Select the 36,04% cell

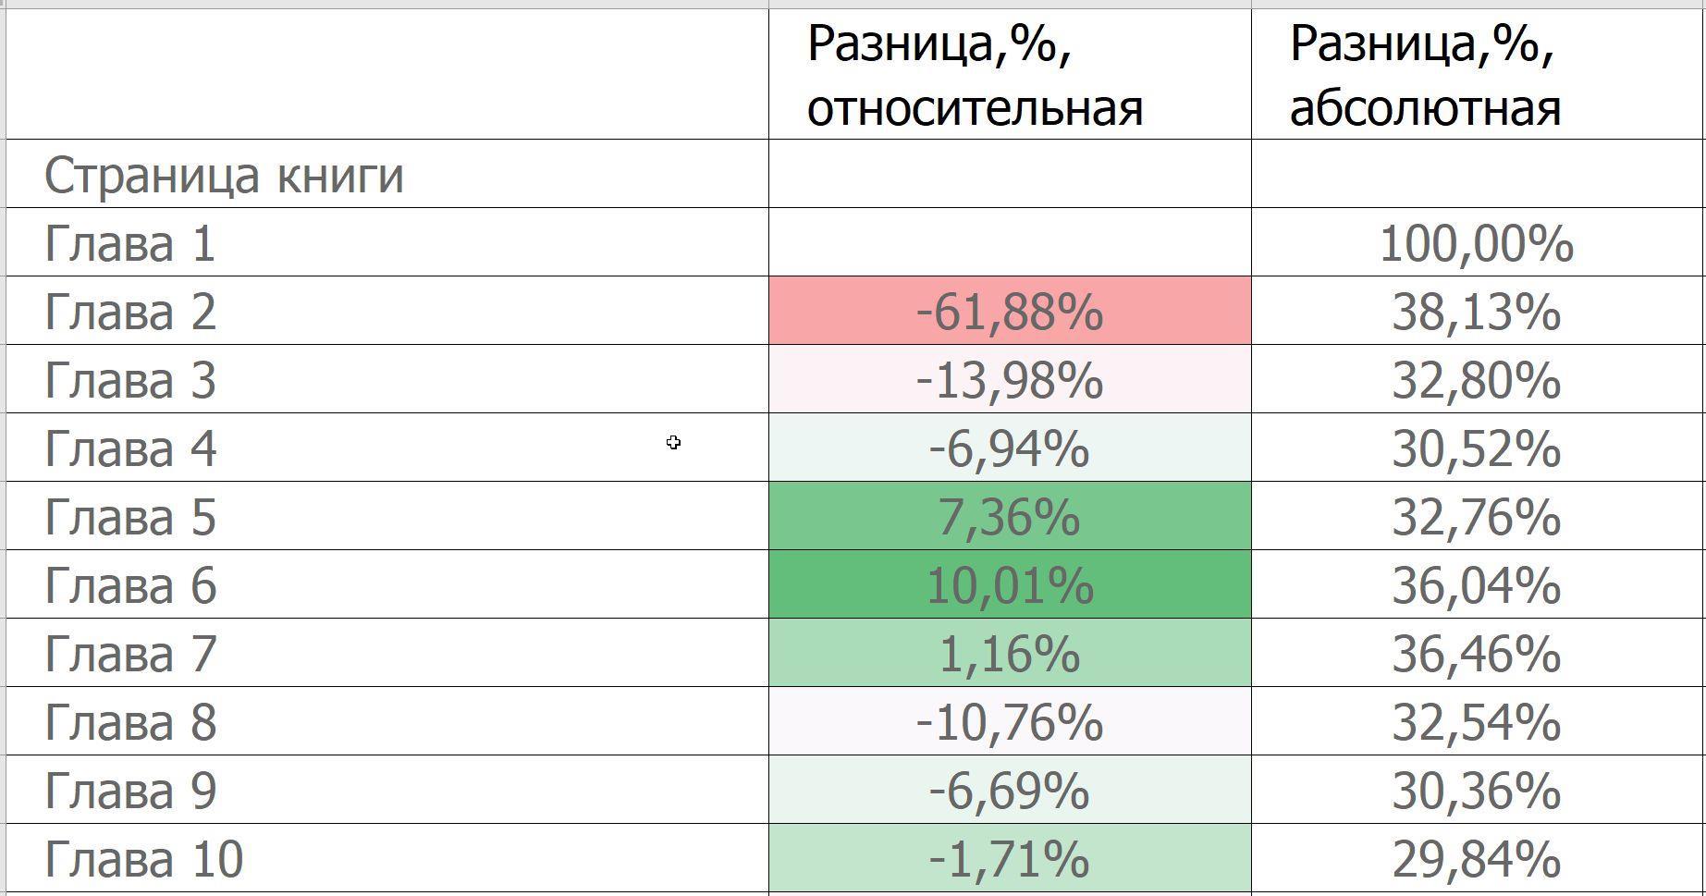1476,585
